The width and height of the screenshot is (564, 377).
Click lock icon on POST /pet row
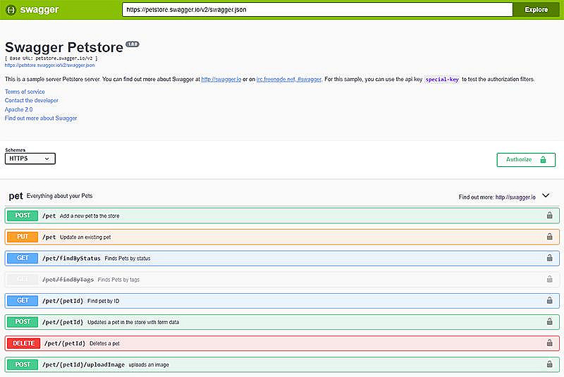(x=549, y=216)
